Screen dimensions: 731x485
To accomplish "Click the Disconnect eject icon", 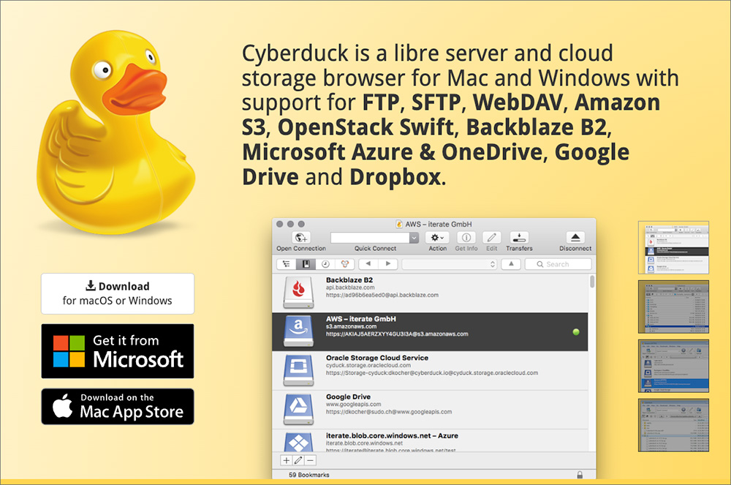I will (575, 238).
